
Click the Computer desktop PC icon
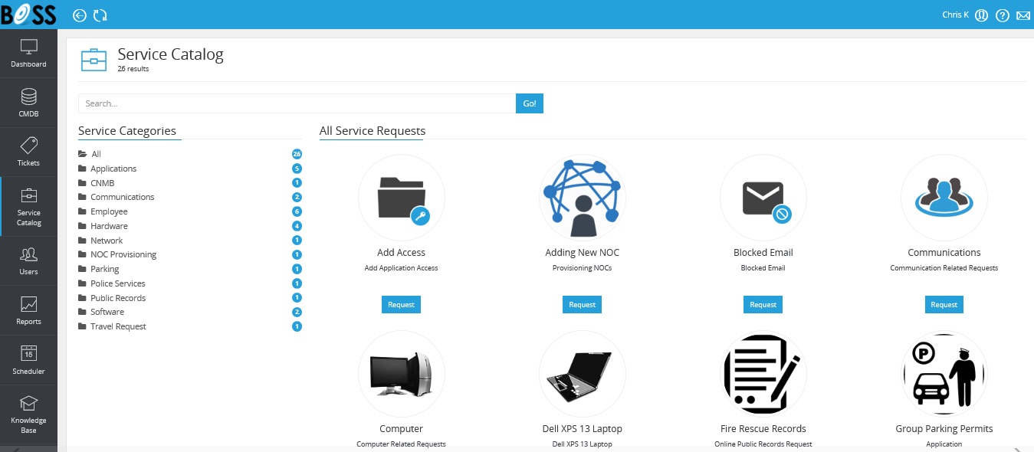(x=402, y=374)
